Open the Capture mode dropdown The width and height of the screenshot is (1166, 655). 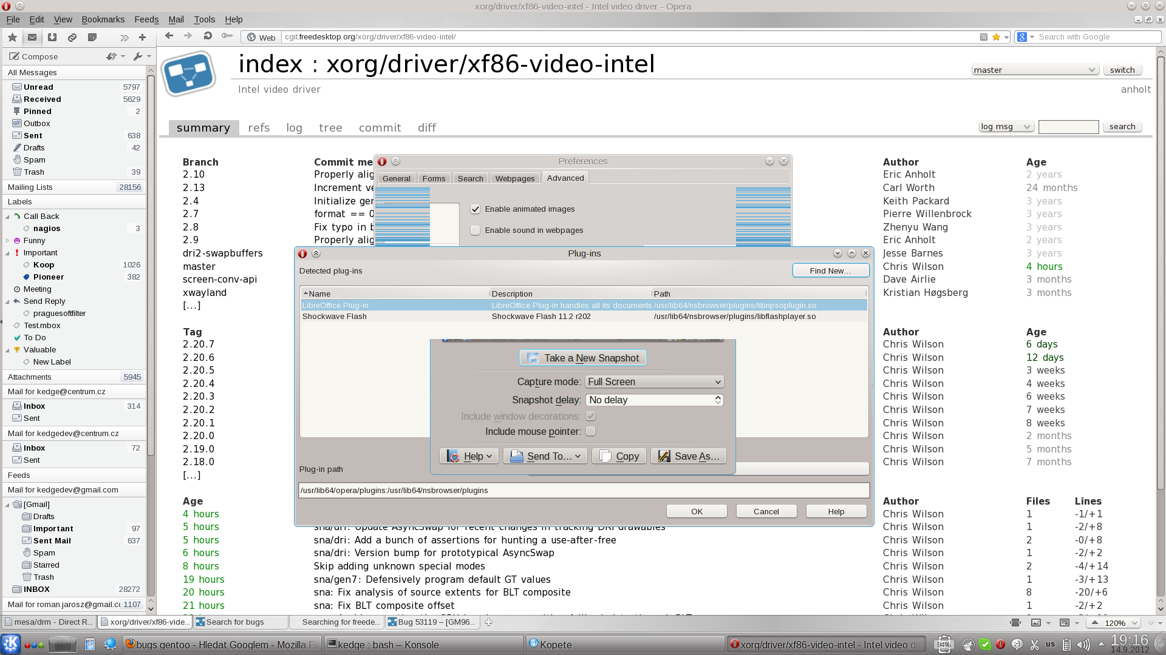[x=654, y=382]
